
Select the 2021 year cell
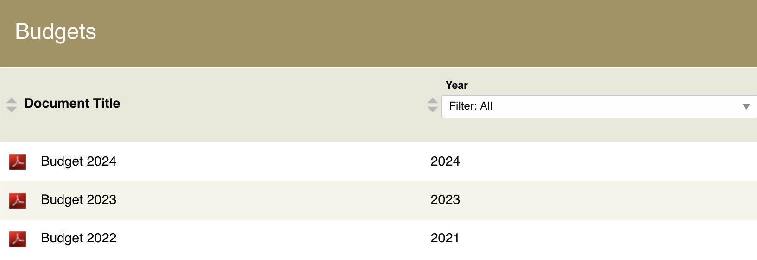pyautogui.click(x=445, y=238)
